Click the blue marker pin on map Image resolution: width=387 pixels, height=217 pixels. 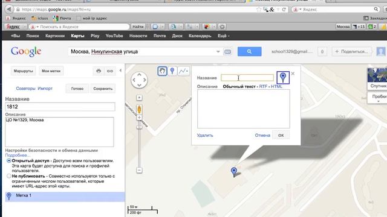[x=234, y=171]
